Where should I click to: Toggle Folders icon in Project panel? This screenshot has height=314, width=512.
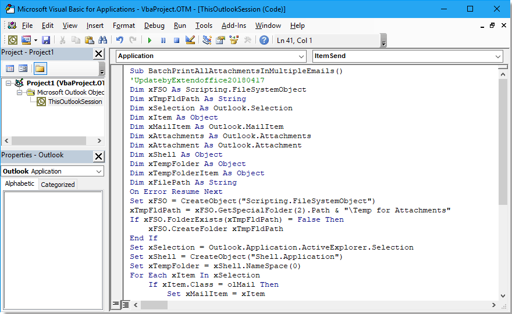tap(40, 68)
